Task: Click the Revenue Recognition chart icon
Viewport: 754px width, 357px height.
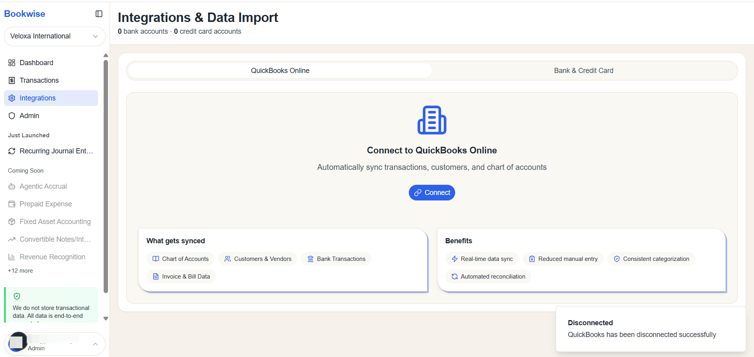Action: (12, 257)
